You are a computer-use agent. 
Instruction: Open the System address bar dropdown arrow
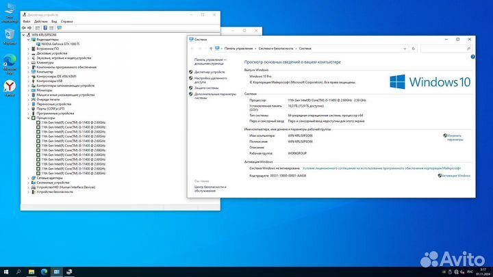pyautogui.click(x=405, y=49)
